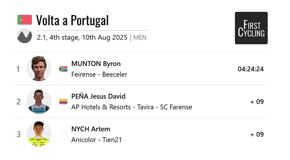Click the MEN category label
This screenshot has height=160, width=290.
pyautogui.click(x=140, y=38)
